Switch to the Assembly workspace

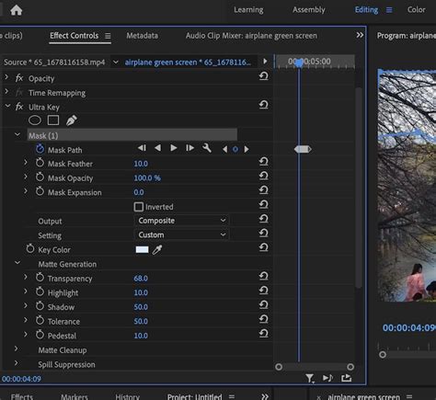pos(309,10)
